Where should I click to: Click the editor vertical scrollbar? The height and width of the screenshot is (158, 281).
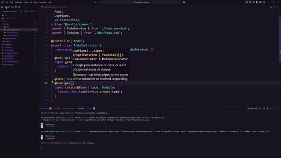(x=280, y=39)
